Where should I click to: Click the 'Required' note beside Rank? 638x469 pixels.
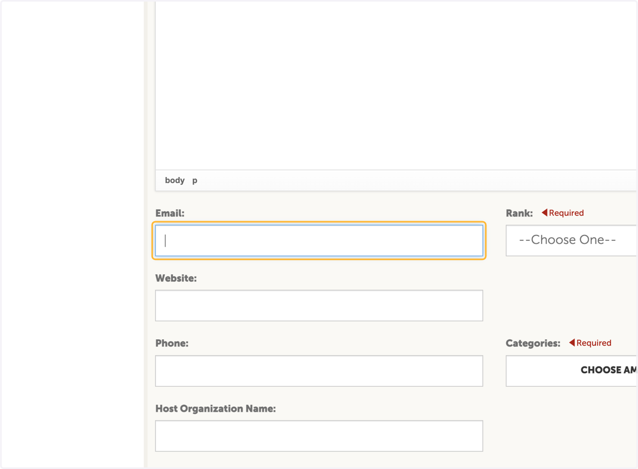563,213
